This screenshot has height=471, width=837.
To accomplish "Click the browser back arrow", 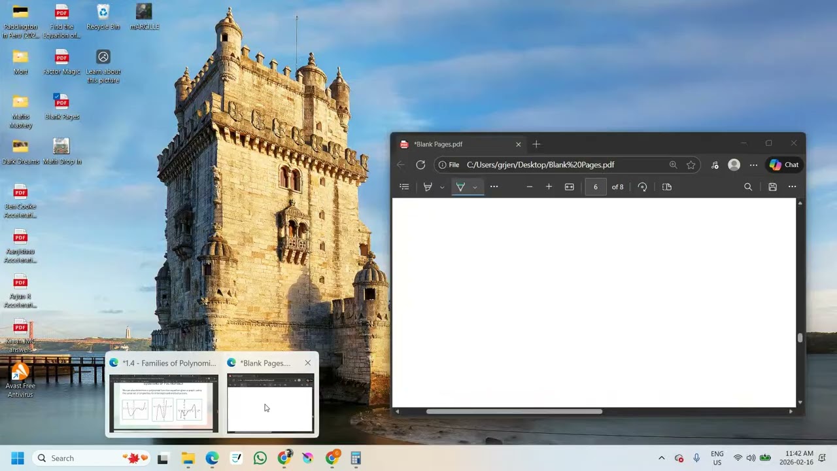I will click(401, 165).
